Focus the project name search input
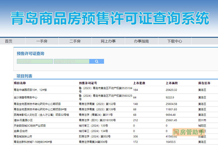The height and width of the screenshot is (145, 218). tap(35, 61)
